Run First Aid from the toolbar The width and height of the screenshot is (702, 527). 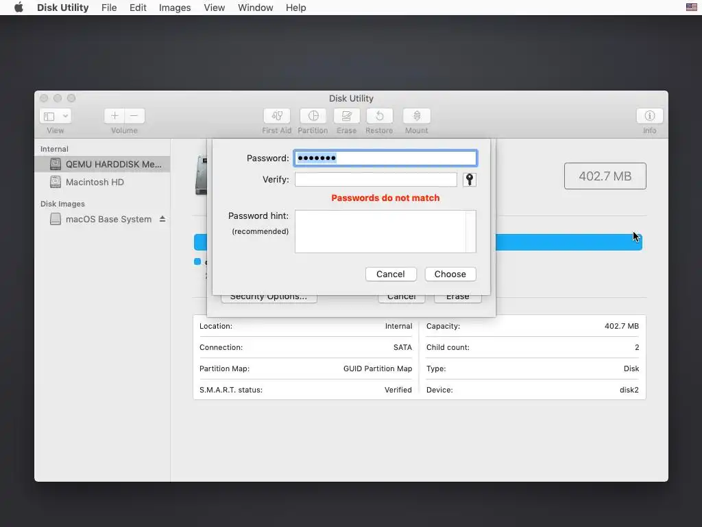(x=277, y=116)
